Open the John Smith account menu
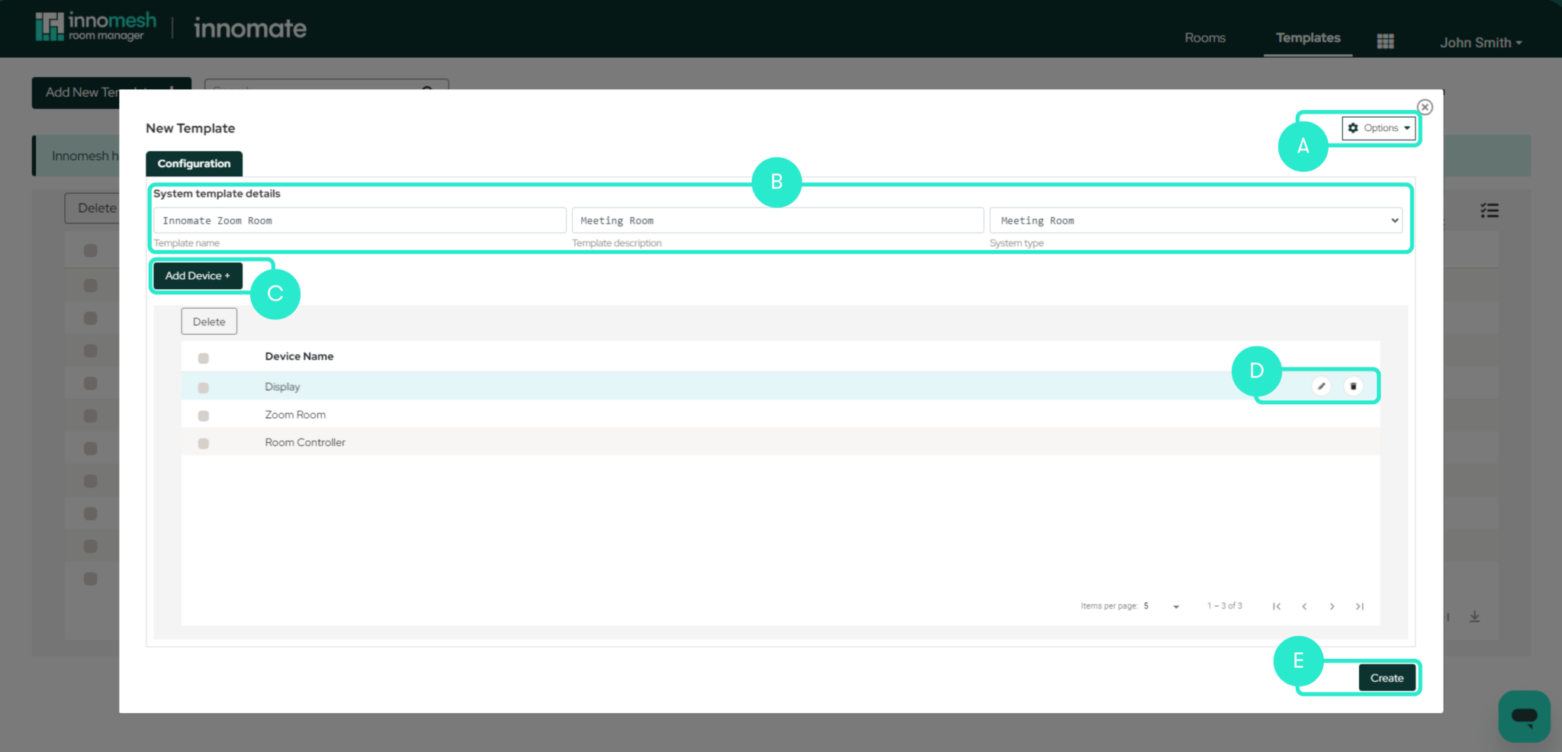 coord(1480,42)
